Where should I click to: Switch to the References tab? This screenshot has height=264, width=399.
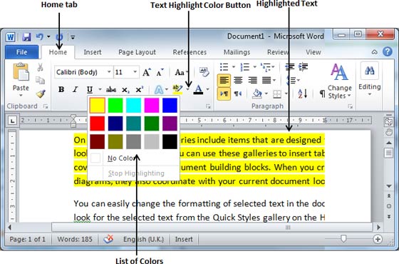[190, 52]
